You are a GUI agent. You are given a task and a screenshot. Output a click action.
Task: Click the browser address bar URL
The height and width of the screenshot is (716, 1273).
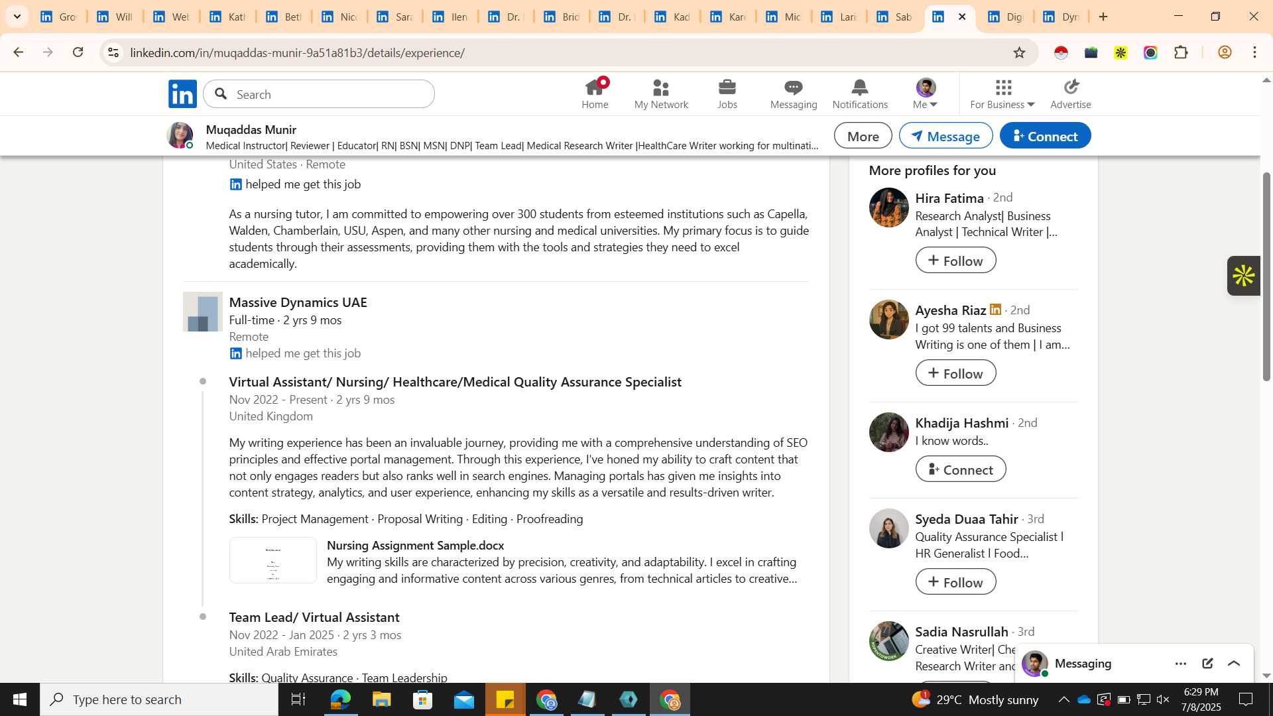297,52
